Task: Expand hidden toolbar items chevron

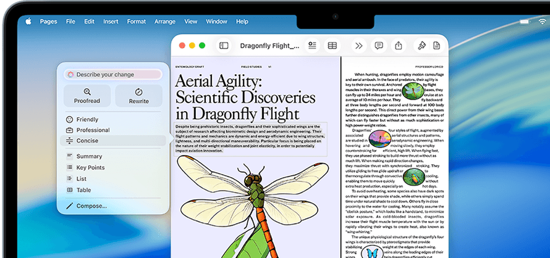Action: pos(359,46)
